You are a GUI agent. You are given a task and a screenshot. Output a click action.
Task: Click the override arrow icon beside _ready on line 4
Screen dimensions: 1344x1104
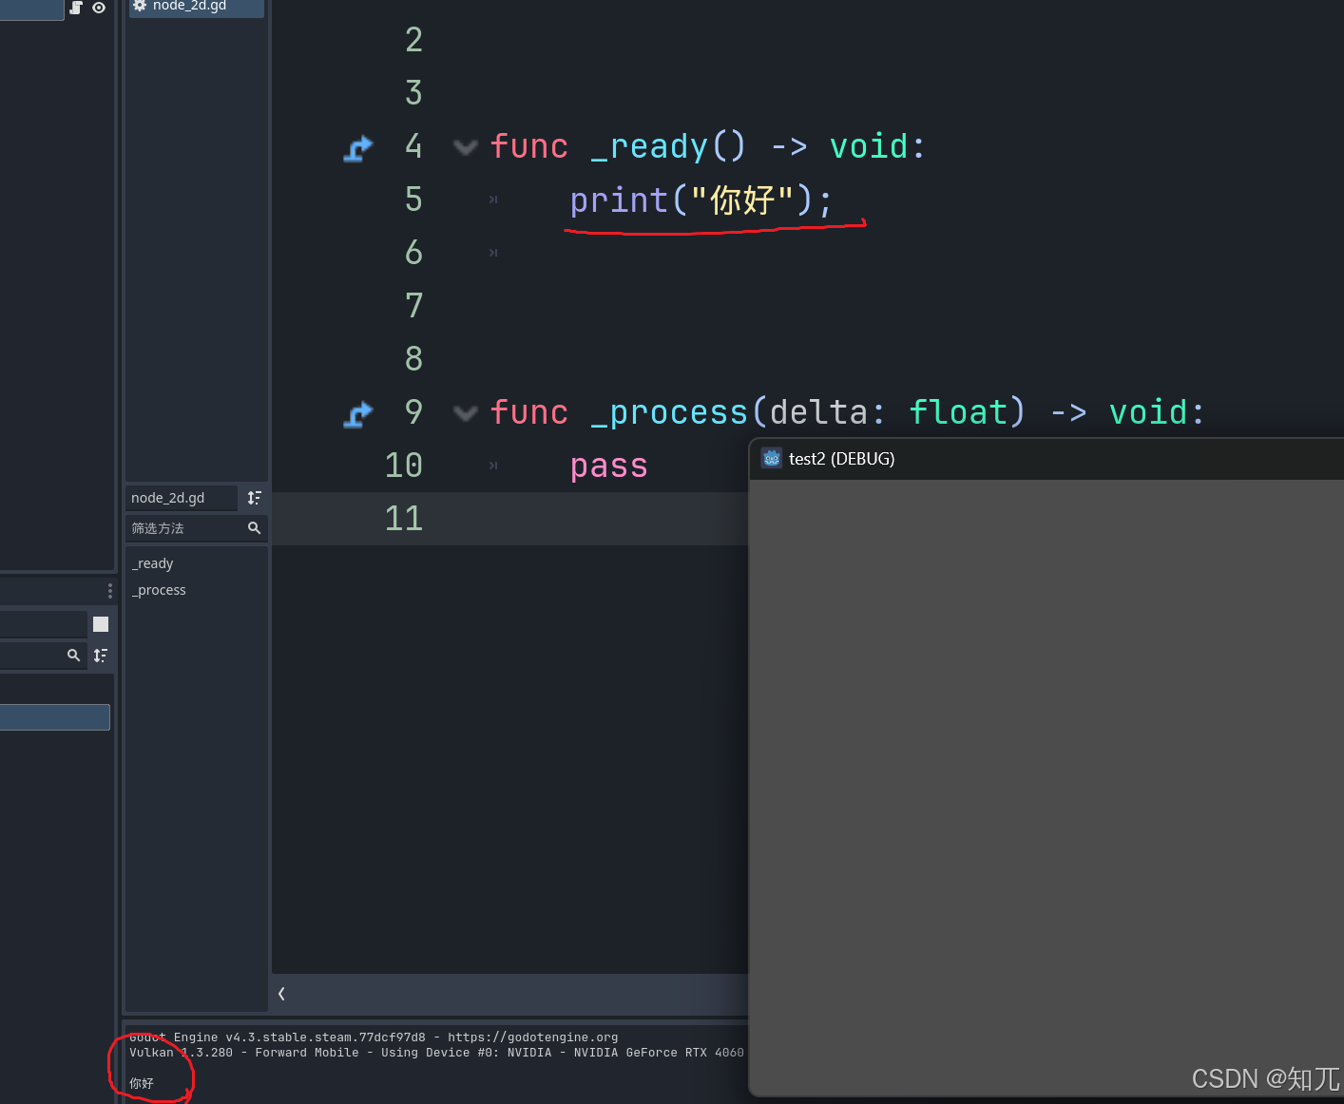pyautogui.click(x=358, y=148)
